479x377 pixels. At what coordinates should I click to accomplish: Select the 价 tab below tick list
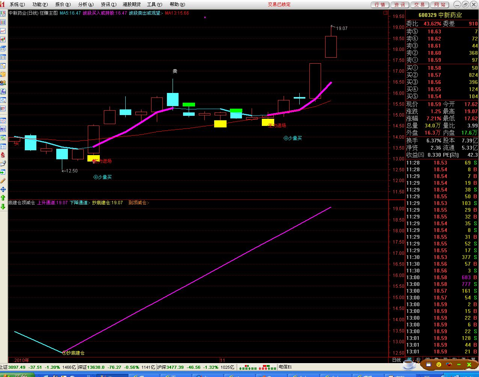point(418,360)
